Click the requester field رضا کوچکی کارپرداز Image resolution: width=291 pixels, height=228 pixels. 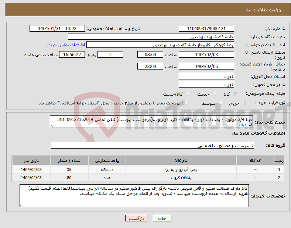[160, 45]
